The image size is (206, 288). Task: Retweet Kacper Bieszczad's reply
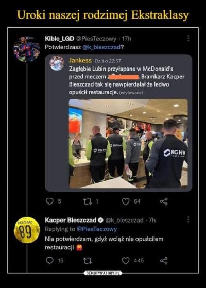[x=88, y=261]
